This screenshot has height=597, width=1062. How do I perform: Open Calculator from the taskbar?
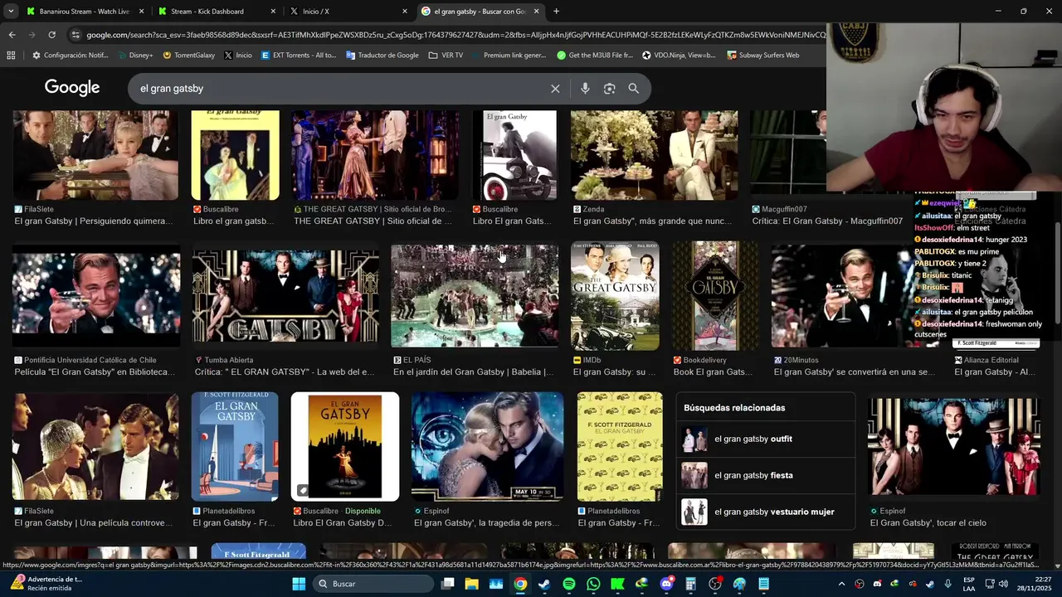690,584
